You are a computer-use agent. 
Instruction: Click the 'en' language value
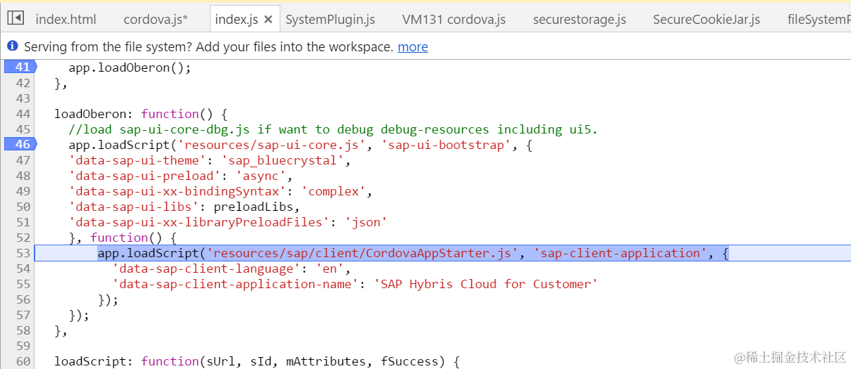(x=330, y=268)
